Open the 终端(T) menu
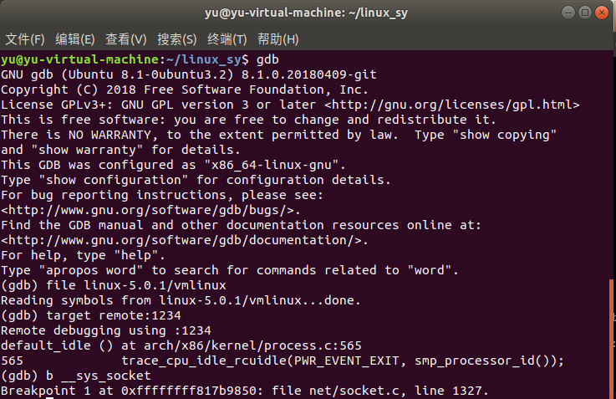The width and height of the screenshot is (616, 399). coord(227,39)
